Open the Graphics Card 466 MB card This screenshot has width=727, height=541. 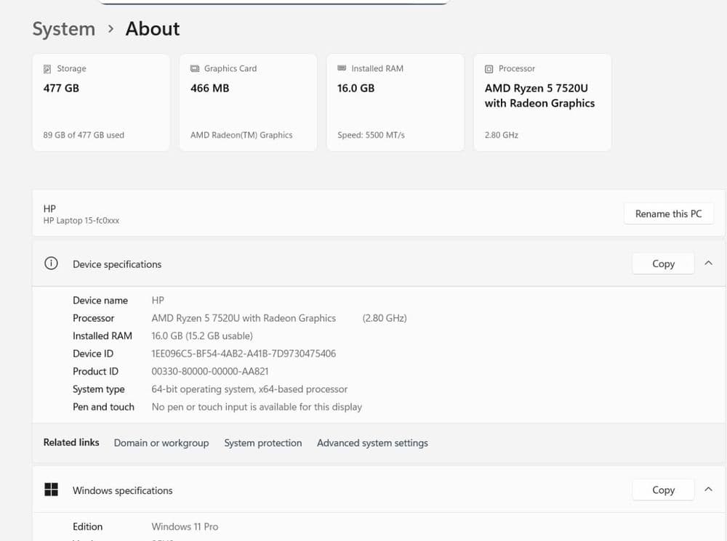click(x=248, y=102)
